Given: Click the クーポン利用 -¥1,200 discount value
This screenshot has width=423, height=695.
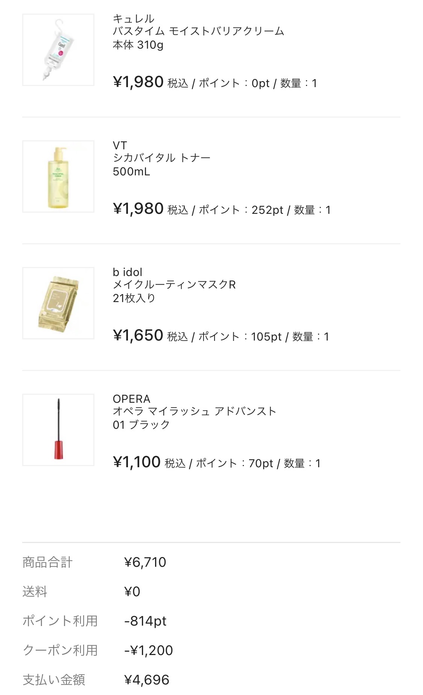Looking at the screenshot, I should 149,651.
